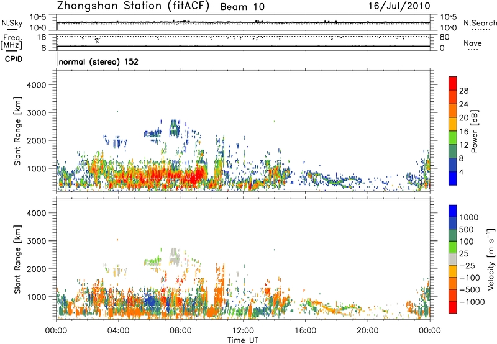
Task: Click the date '16/Jul/2010'
Action: tap(399, 6)
